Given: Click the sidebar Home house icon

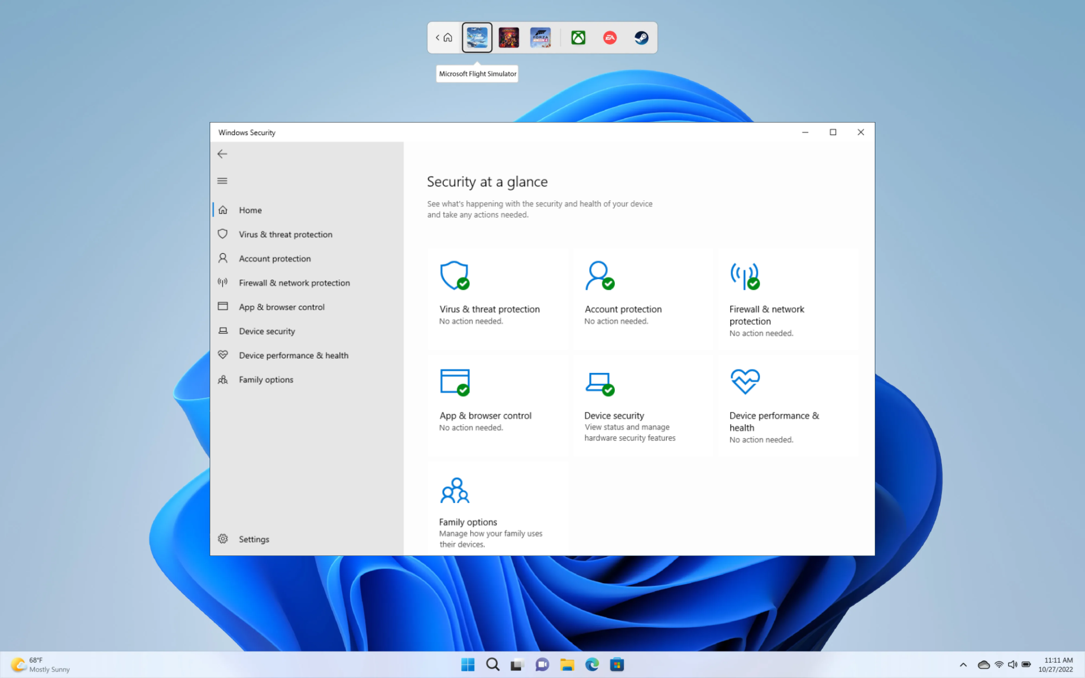Looking at the screenshot, I should coord(223,210).
